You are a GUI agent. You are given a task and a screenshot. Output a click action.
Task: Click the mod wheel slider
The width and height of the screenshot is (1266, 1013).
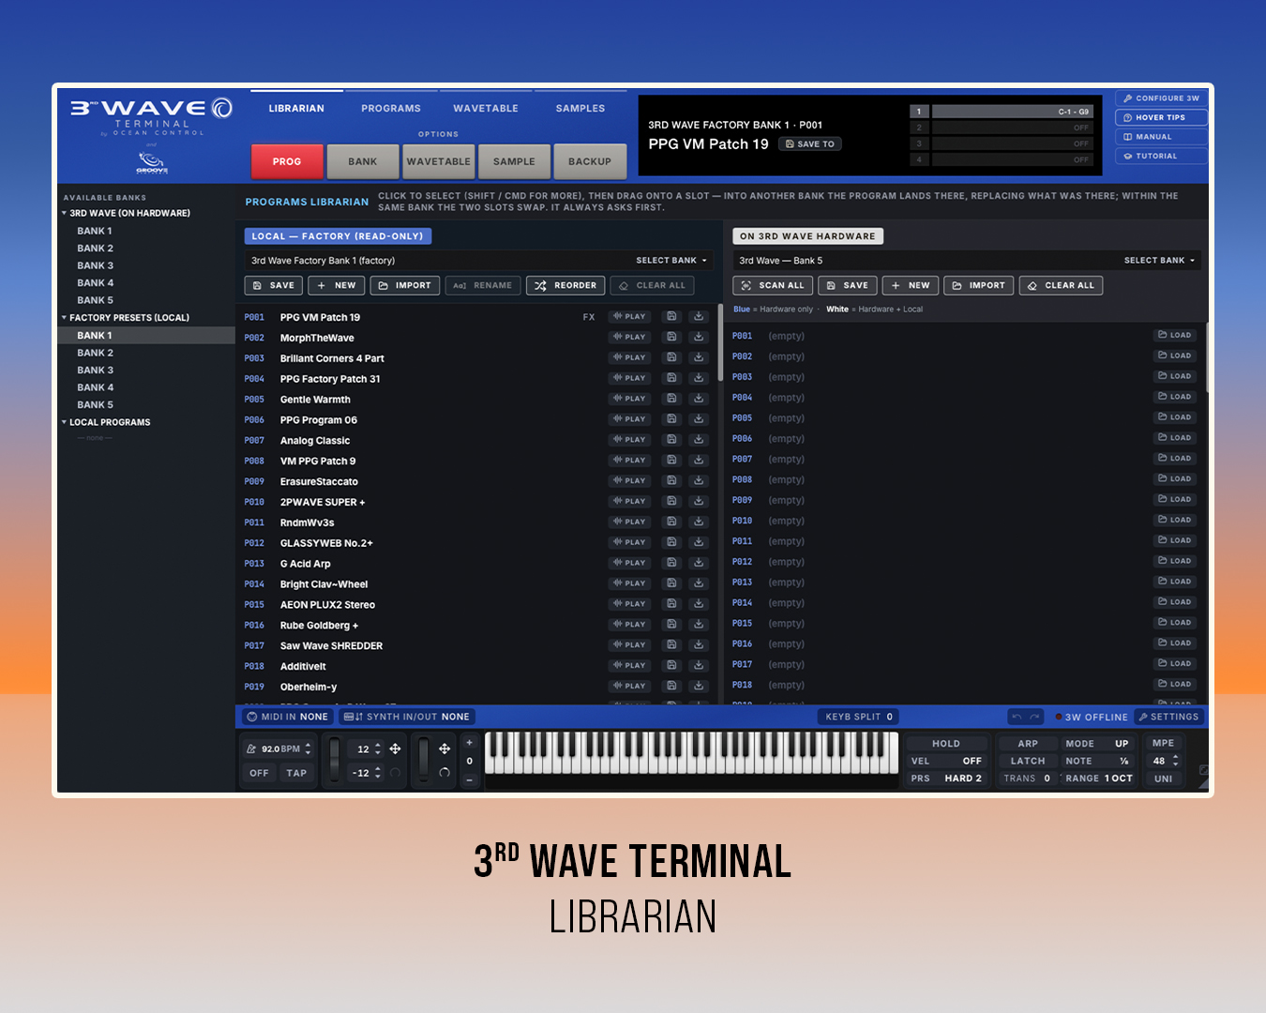(x=423, y=762)
